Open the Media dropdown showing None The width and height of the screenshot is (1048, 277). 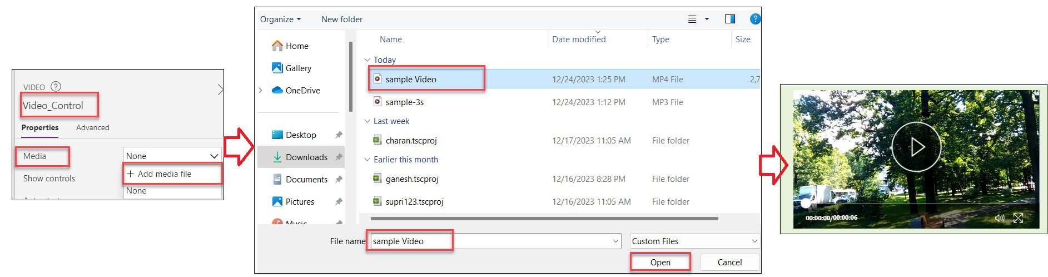click(172, 156)
